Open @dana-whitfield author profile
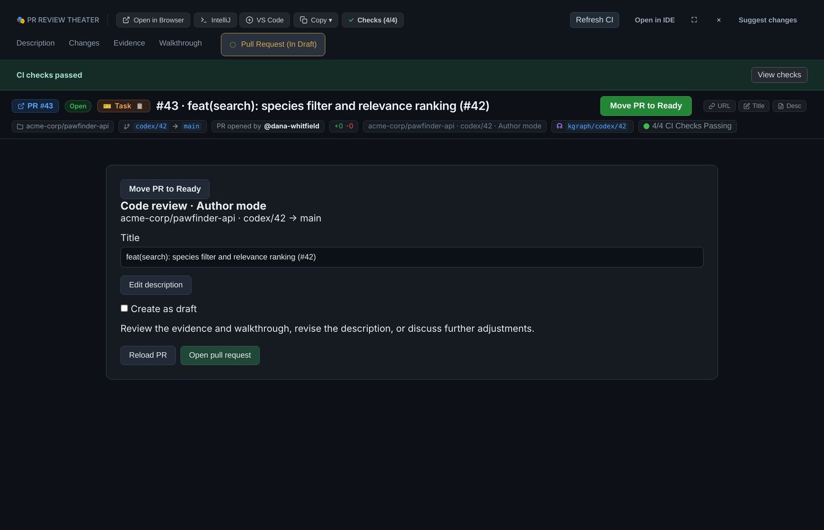The image size is (824, 530). [x=291, y=126]
